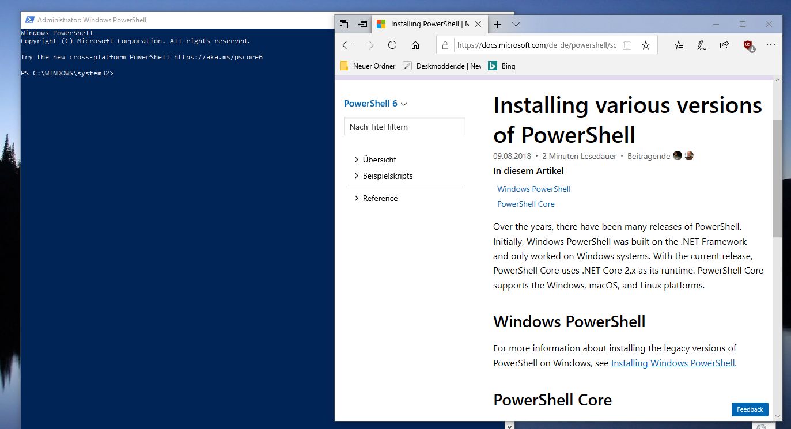This screenshot has height=429, width=791.
Task: Switch to the Installing PowerShell tab
Action: pos(429,24)
